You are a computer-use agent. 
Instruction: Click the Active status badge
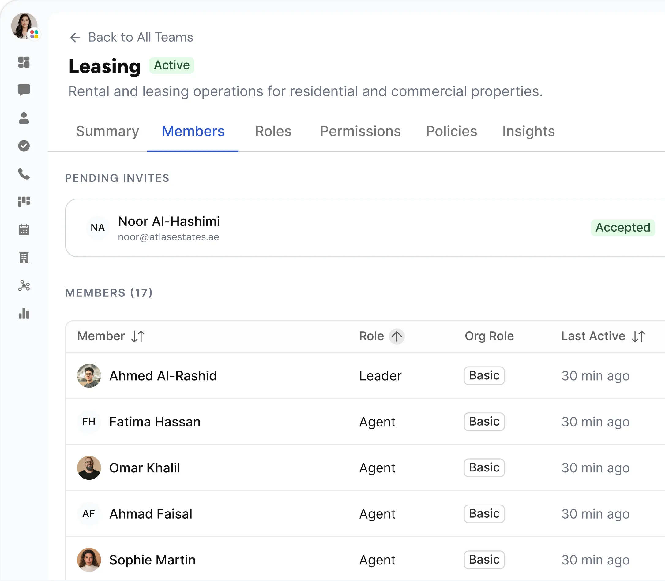[171, 65]
